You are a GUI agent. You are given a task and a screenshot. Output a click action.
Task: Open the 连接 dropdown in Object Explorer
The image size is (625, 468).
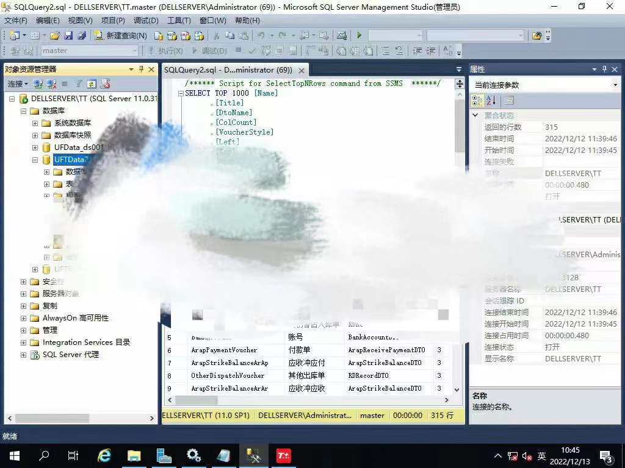18,84
